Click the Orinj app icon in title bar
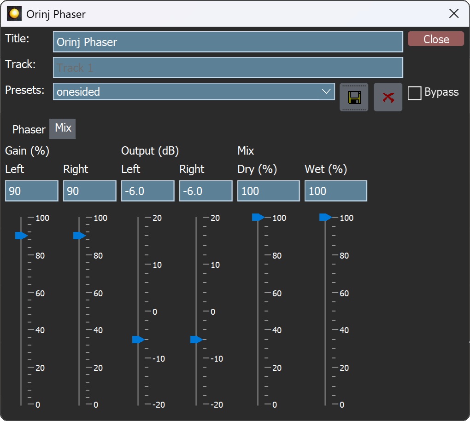470x421 pixels. coord(14,14)
